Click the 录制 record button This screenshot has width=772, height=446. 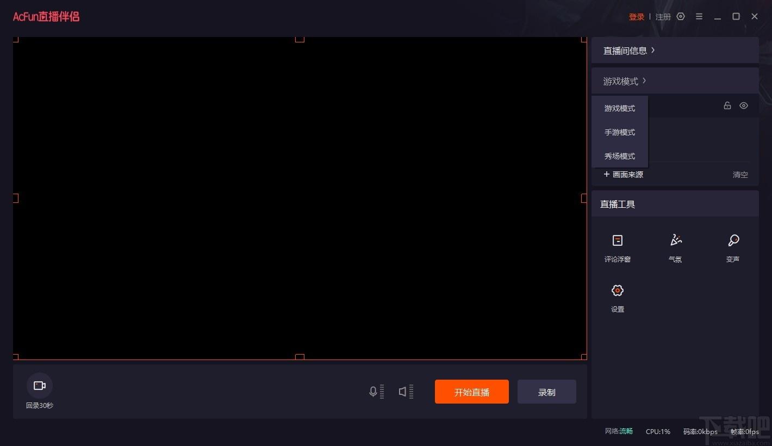tap(547, 392)
